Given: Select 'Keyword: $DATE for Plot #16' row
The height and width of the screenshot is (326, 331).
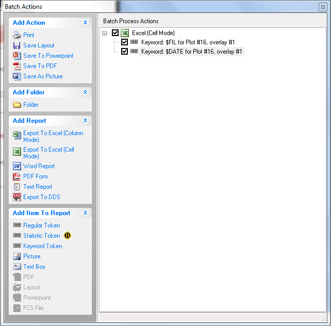Looking at the screenshot, I should (x=191, y=52).
